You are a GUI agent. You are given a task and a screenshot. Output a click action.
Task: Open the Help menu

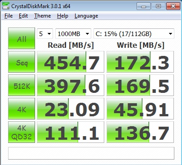click(62, 16)
